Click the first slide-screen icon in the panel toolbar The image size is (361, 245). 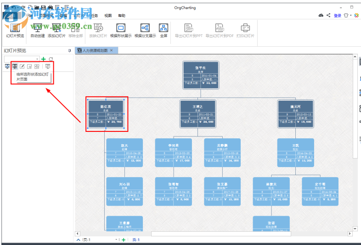pyautogui.click(x=7, y=66)
